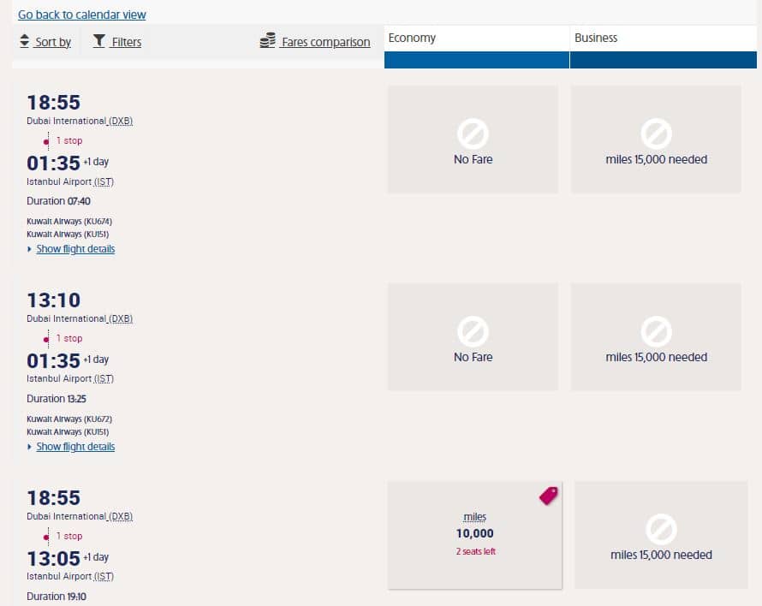
Task: Click no-fare icon for 13:10 Economy
Action: coord(473,331)
